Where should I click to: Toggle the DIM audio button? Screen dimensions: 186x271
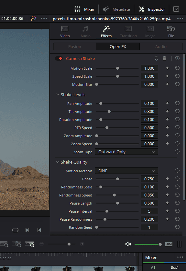(x=169, y=244)
